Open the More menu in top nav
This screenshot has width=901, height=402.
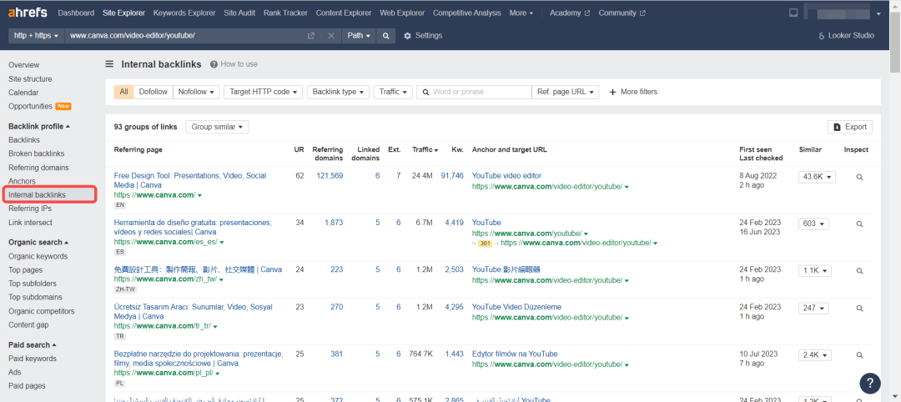click(x=521, y=13)
